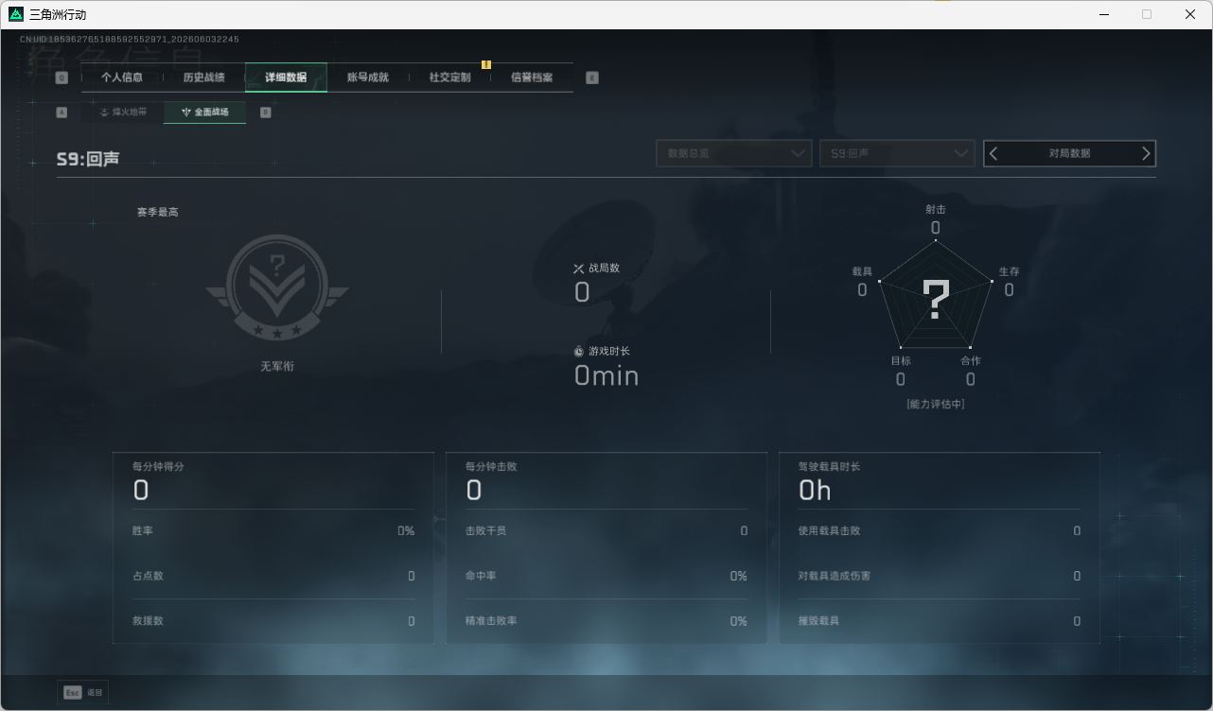Image resolution: width=1213 pixels, height=711 pixels.
Task: Open the 个人信息 tab
Action: [122, 78]
